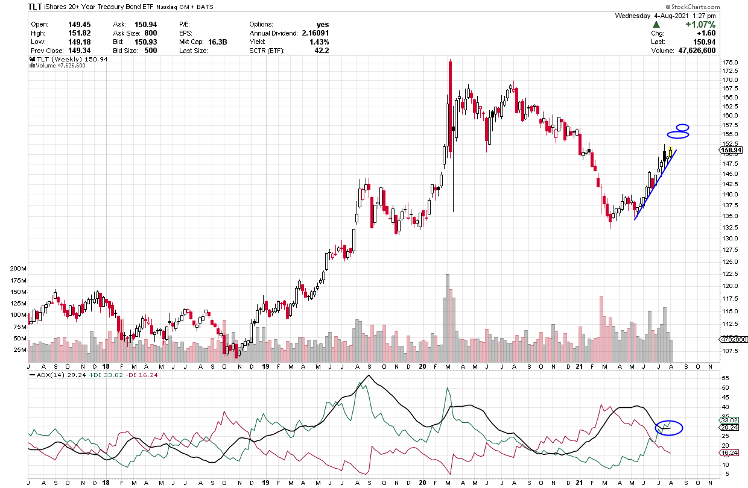
Task: Click the 33.02 tag on the ADX axis
Action: 729,420
